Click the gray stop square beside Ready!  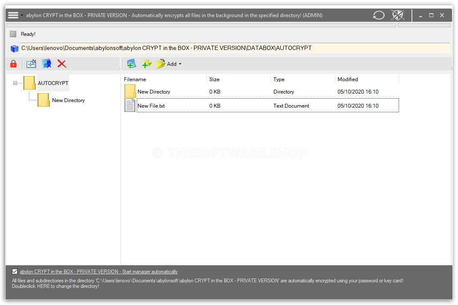tap(13, 34)
